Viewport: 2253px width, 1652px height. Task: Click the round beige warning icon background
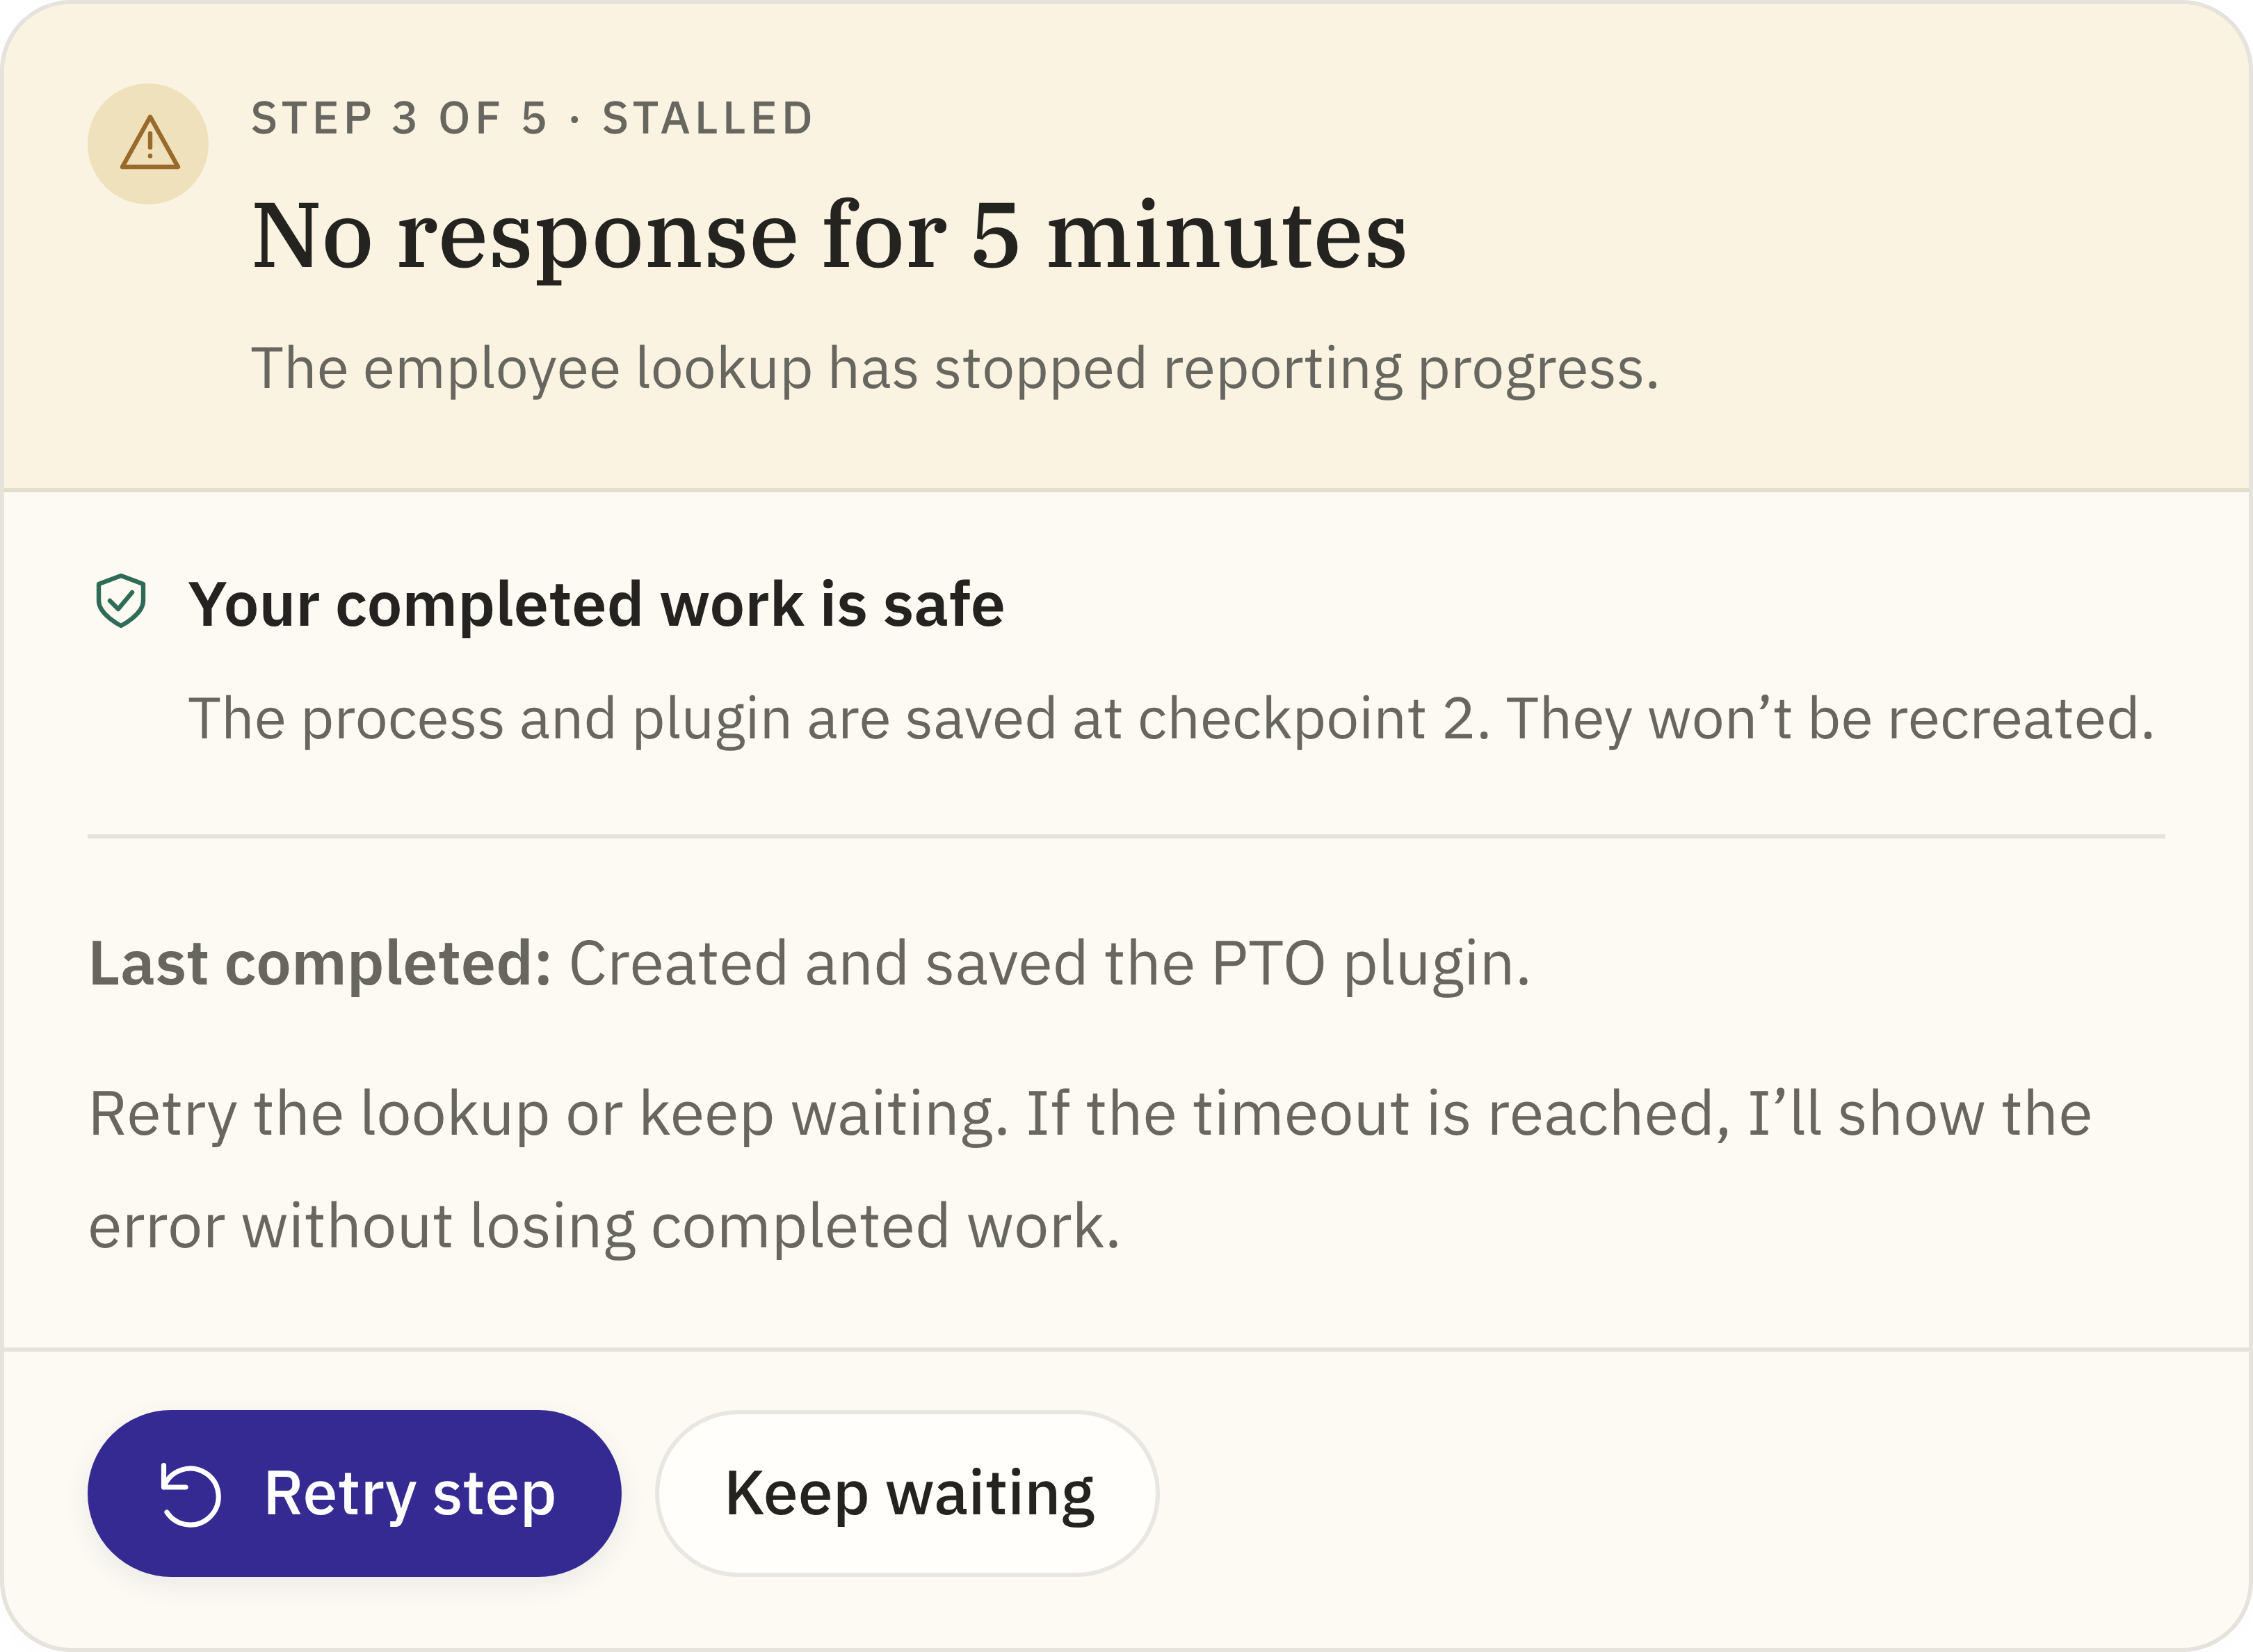coord(148,144)
